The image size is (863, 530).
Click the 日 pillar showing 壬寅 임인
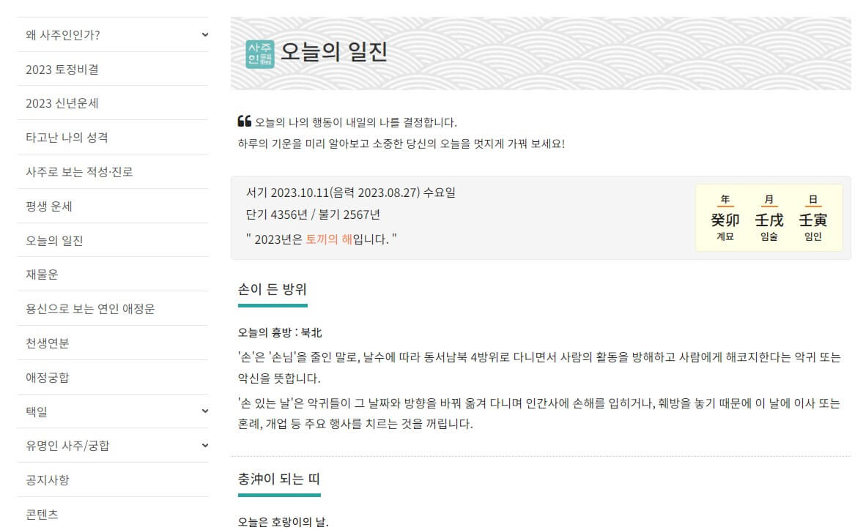812,217
